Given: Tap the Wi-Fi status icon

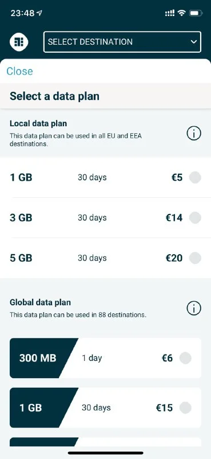Looking at the screenshot, I should [x=181, y=13].
